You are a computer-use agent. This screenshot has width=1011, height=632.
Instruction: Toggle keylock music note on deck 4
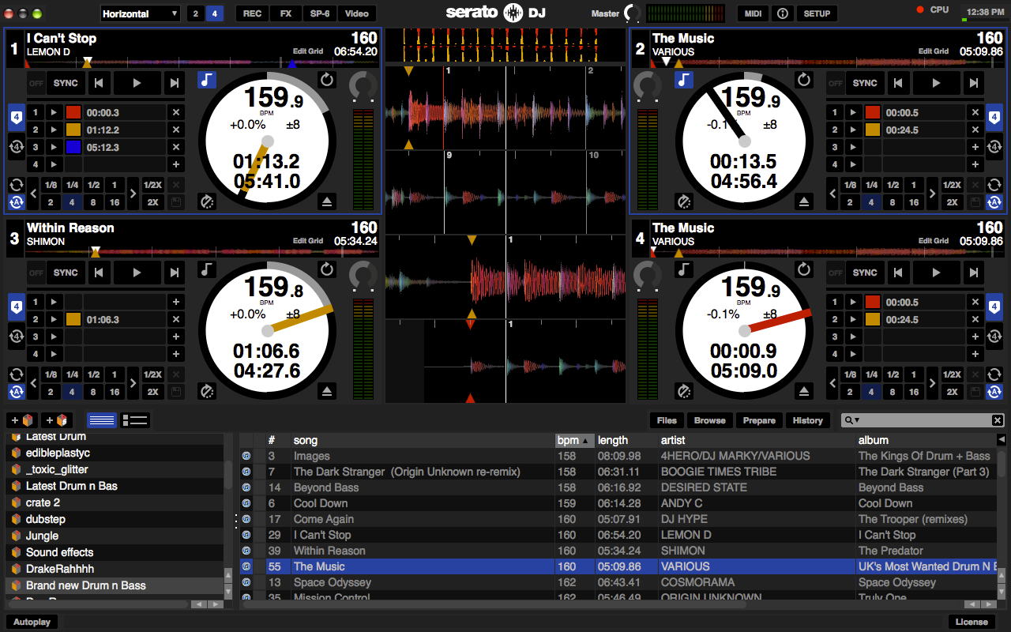(x=683, y=269)
